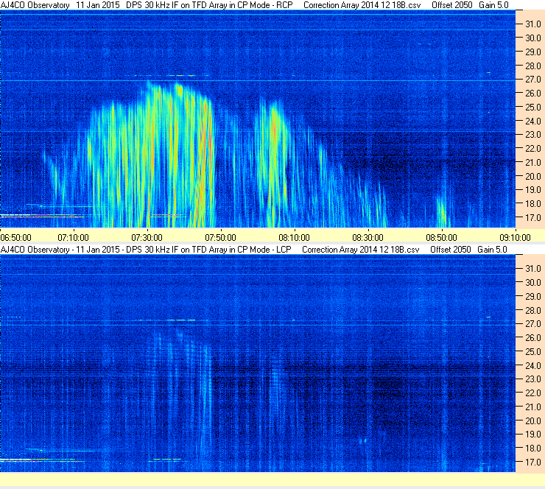Image resolution: width=545 pixels, height=489 pixels.
Task: Select the 08:30:00 time marker
Action: pos(368,236)
